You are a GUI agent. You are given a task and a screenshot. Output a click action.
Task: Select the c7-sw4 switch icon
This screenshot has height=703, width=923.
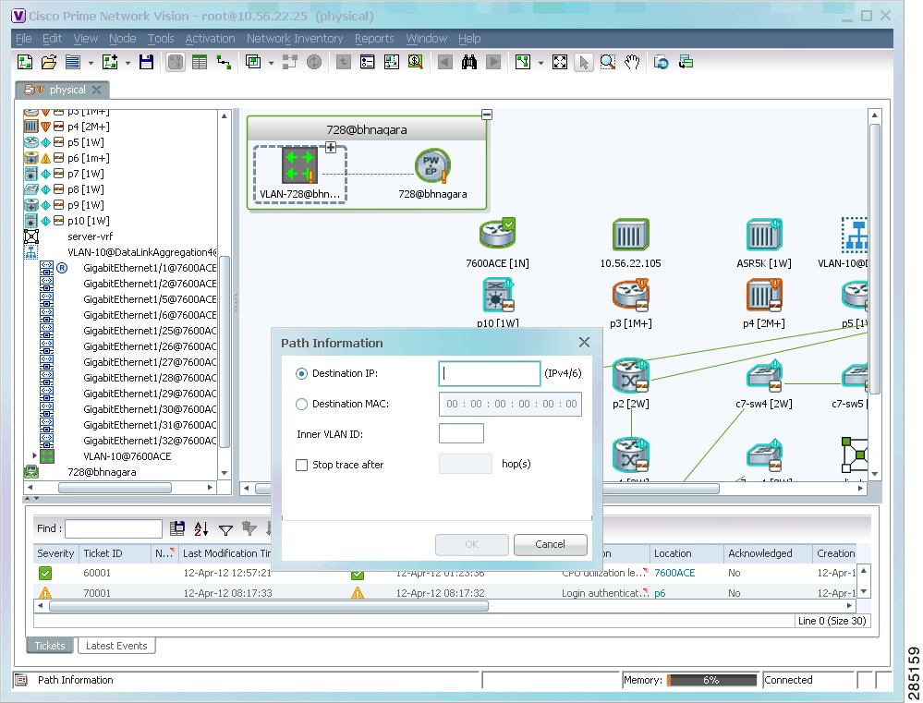(764, 376)
